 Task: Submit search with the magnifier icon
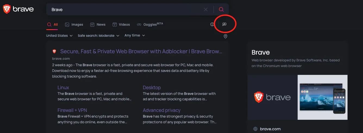coord(221,9)
